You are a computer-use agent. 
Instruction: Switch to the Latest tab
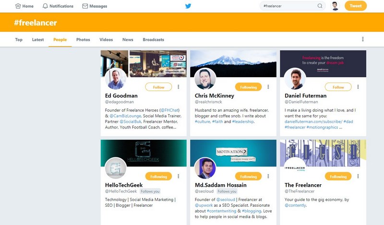point(38,40)
